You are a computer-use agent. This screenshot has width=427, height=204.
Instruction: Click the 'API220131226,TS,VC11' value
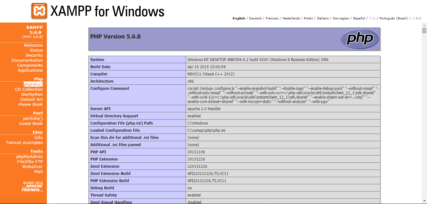(x=208, y=174)
